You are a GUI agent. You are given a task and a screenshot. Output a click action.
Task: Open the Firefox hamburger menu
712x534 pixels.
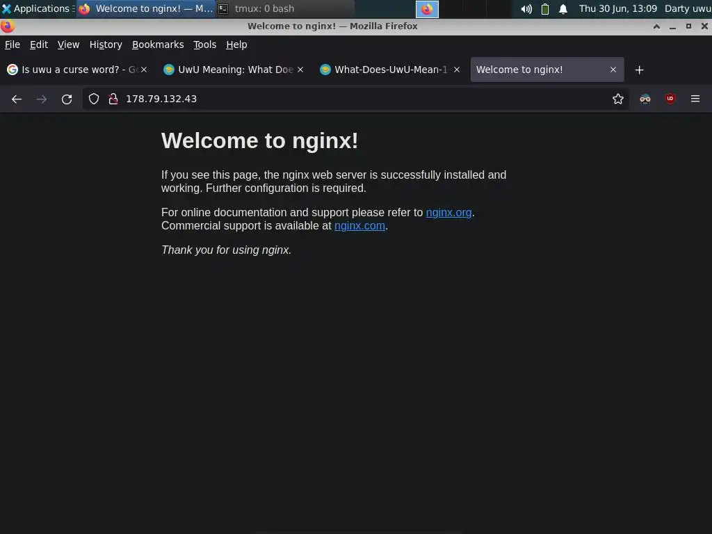coord(695,99)
